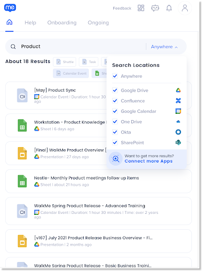Viewport: 202px width, 271px height.
Task: Switch to the Ongoing tab
Action: [x=98, y=23]
